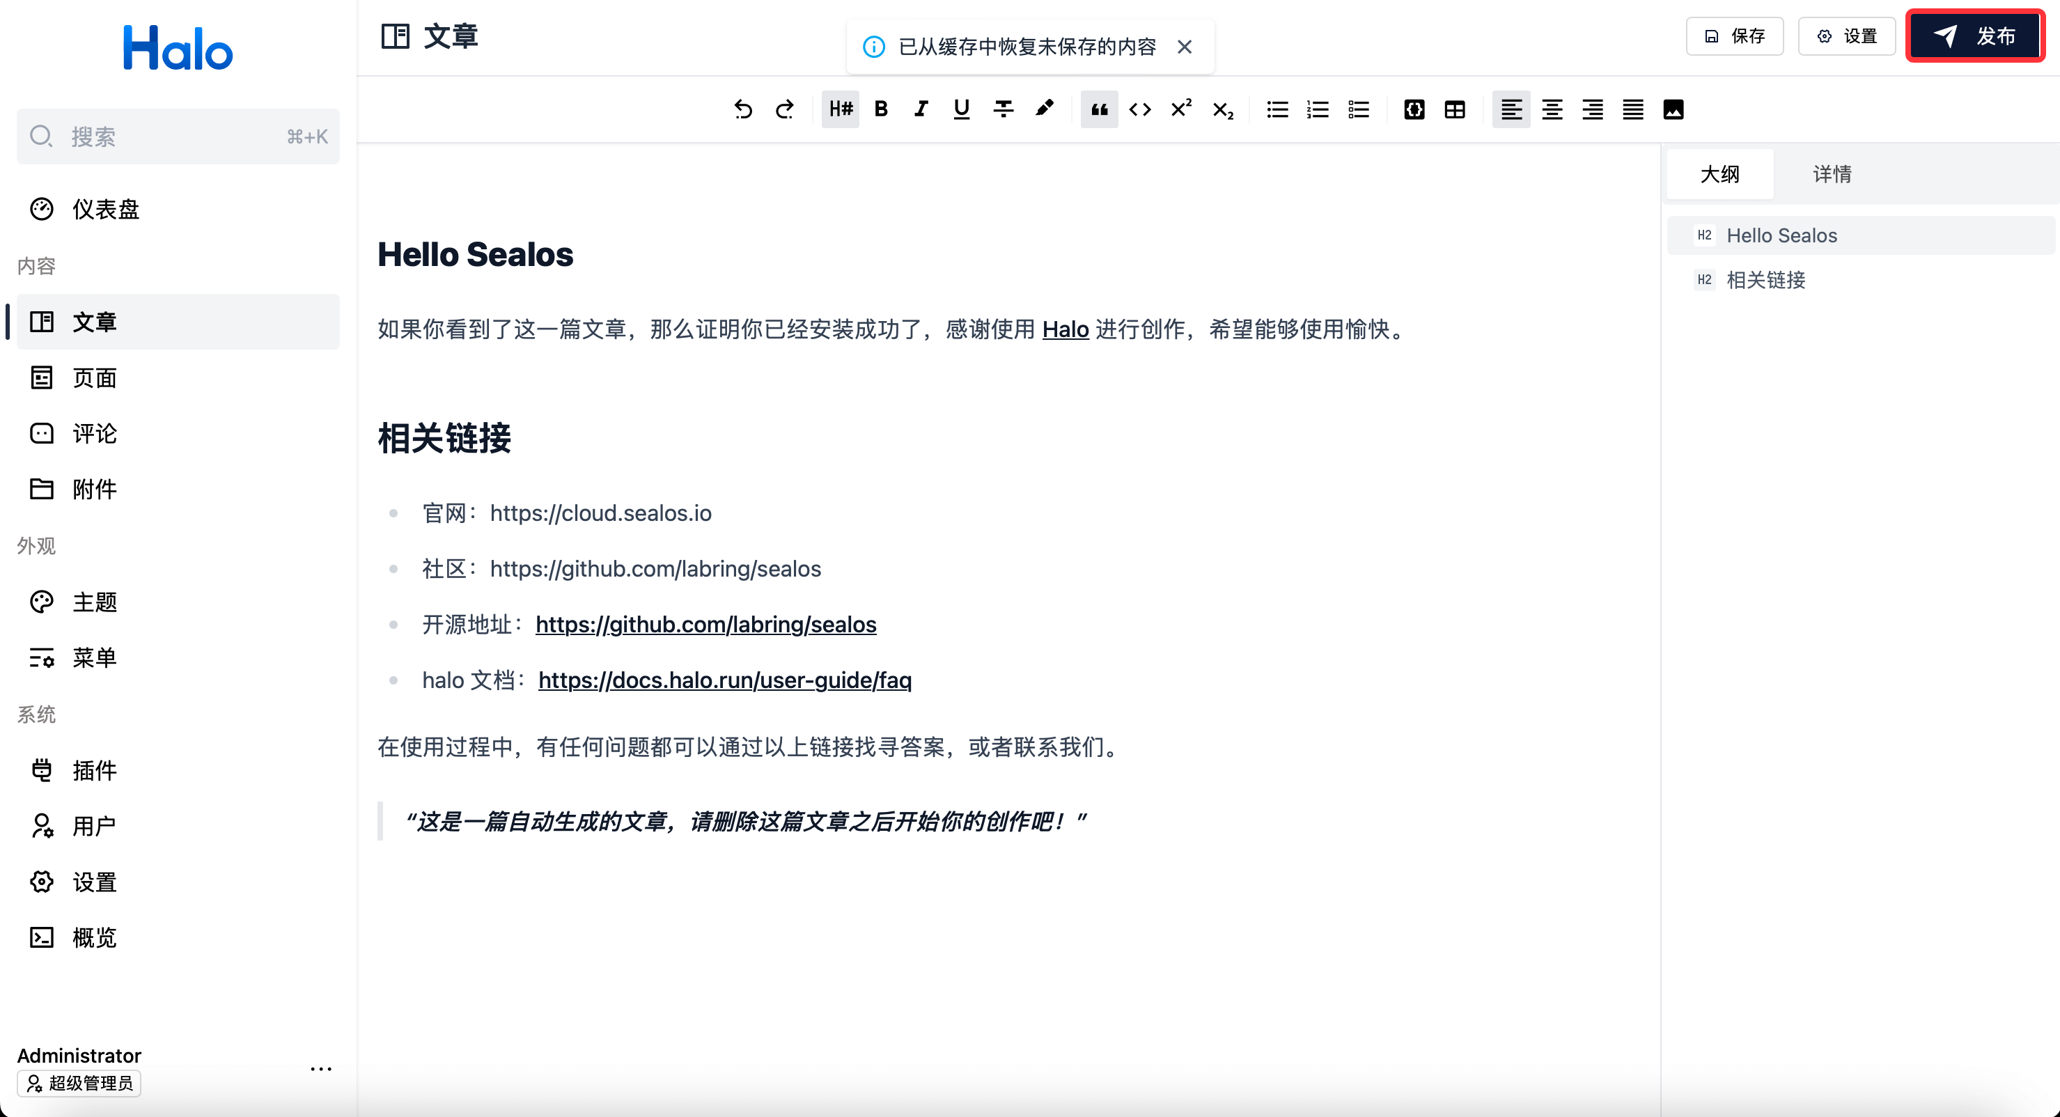The height and width of the screenshot is (1117, 2060).
Task: Click the 发布 publish button
Action: [x=1974, y=36]
